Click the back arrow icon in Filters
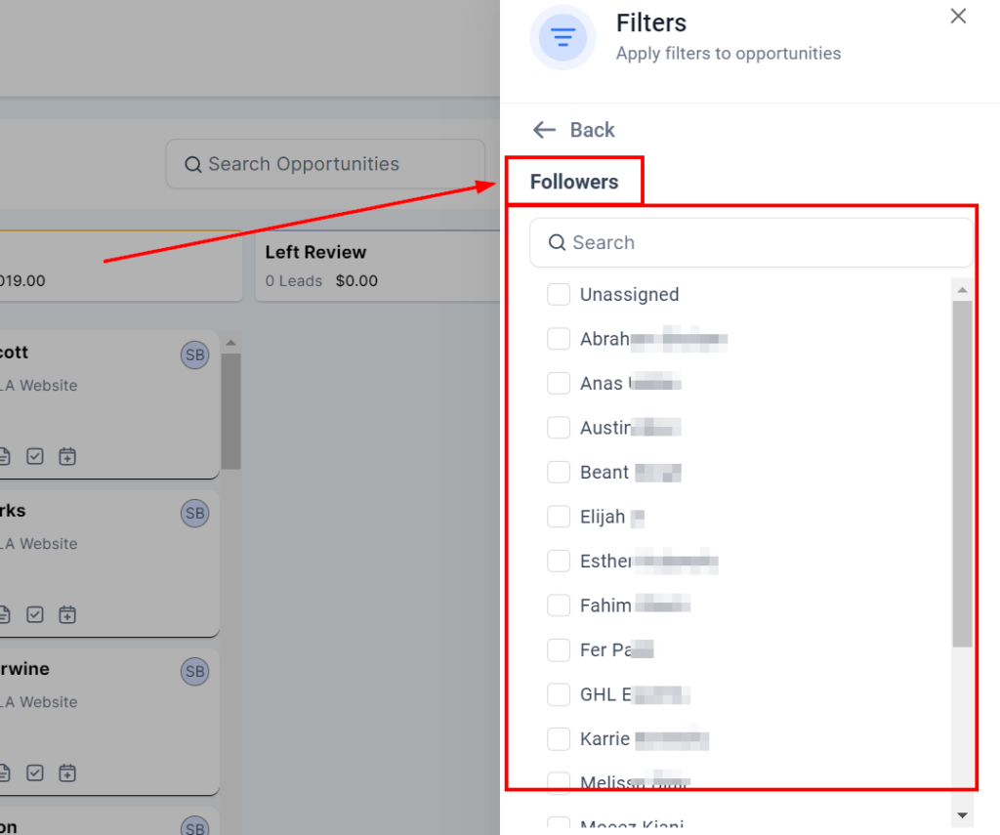Screen dimensions: 1000x835 click(544, 130)
